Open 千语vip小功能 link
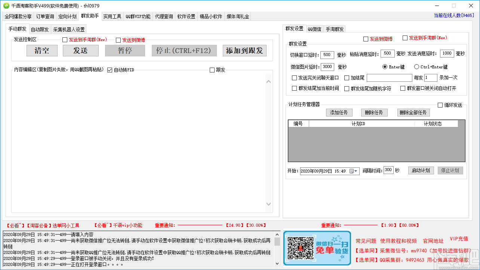Viewport: 480px width, 270px height. tap(128, 226)
